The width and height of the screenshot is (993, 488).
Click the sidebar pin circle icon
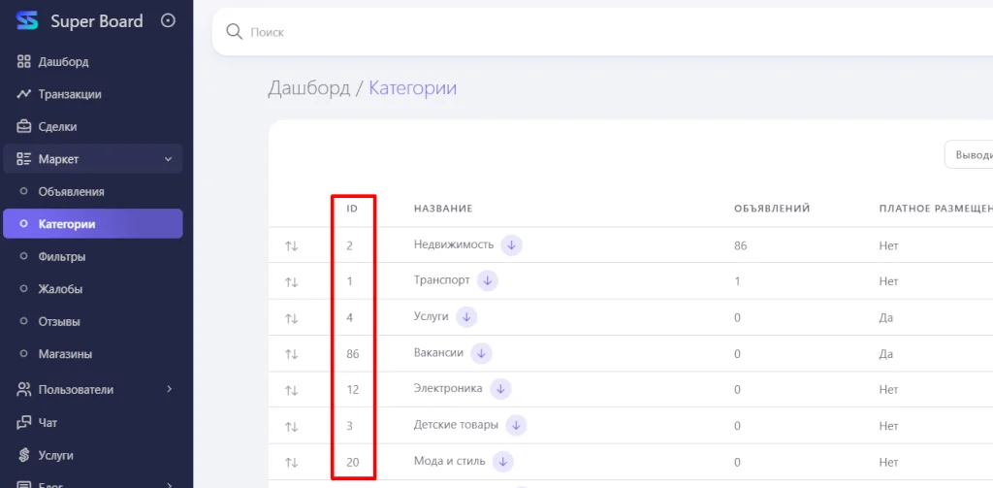click(168, 20)
